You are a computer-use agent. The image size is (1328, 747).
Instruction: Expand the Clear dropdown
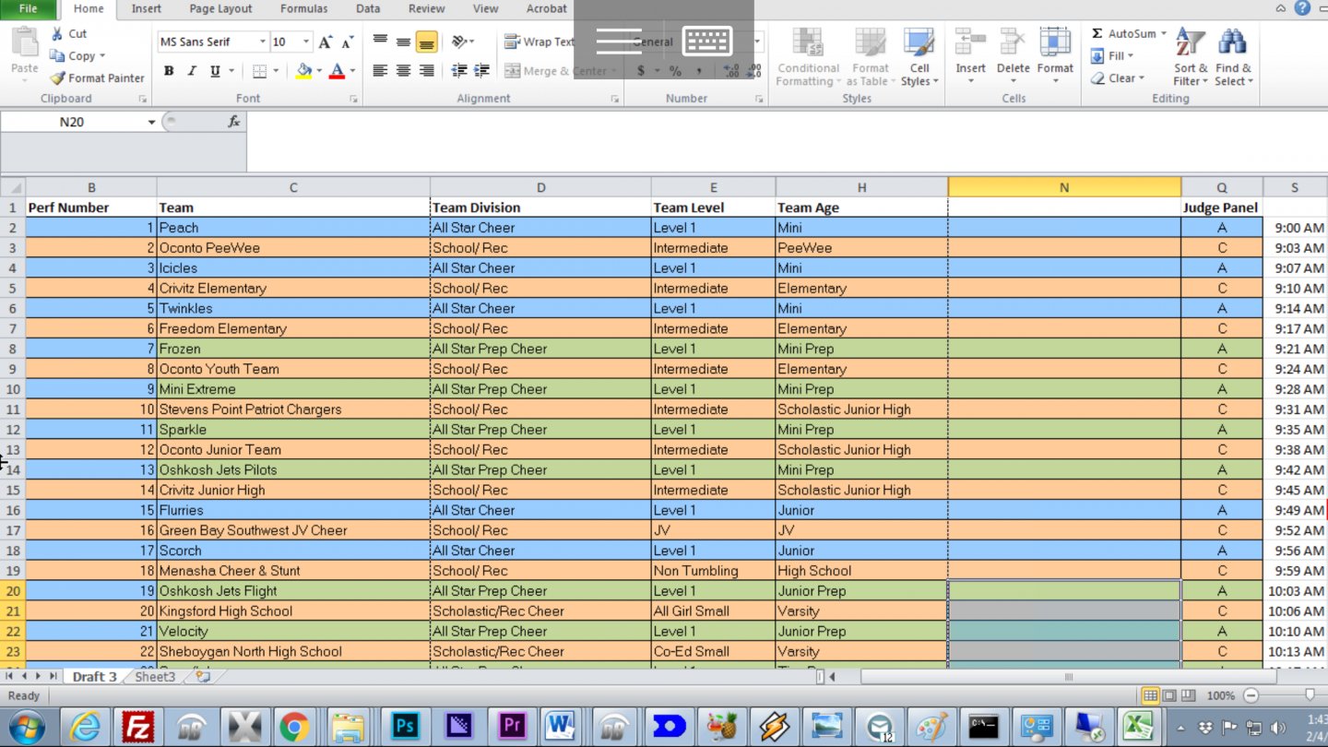[1141, 78]
